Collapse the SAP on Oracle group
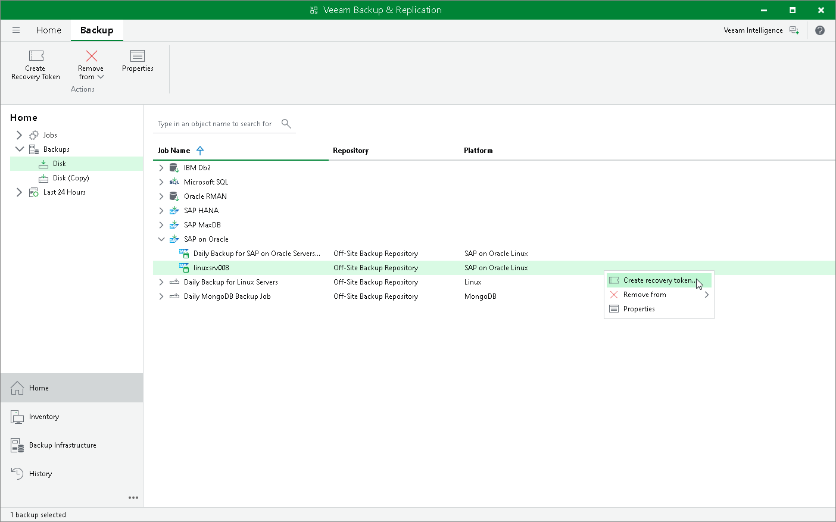 click(161, 239)
